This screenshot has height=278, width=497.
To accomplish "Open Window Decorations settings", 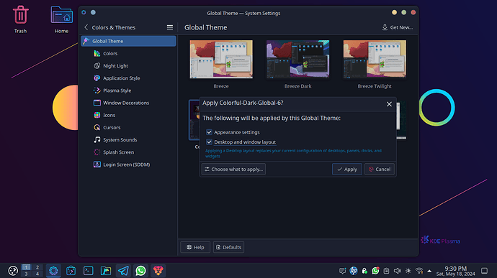I will 128,103.
